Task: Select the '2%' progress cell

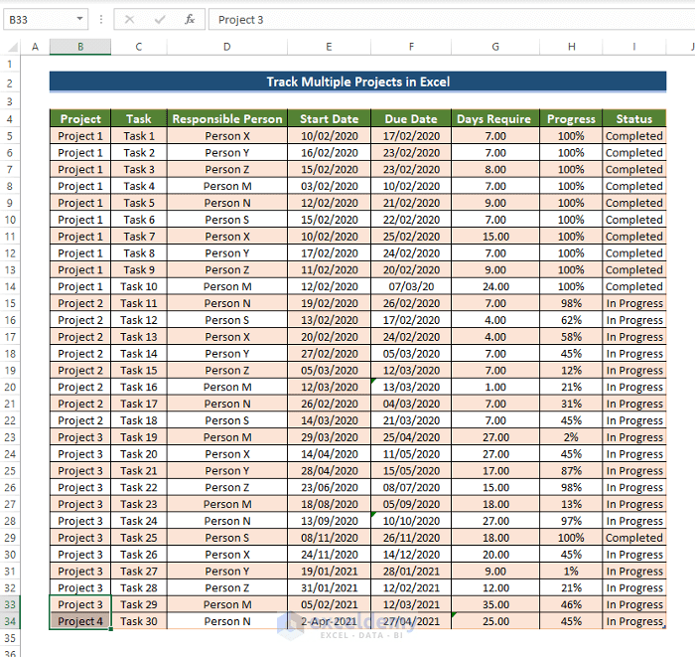Action: click(x=571, y=437)
